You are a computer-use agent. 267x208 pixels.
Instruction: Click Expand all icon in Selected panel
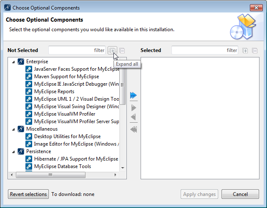click(x=245, y=50)
